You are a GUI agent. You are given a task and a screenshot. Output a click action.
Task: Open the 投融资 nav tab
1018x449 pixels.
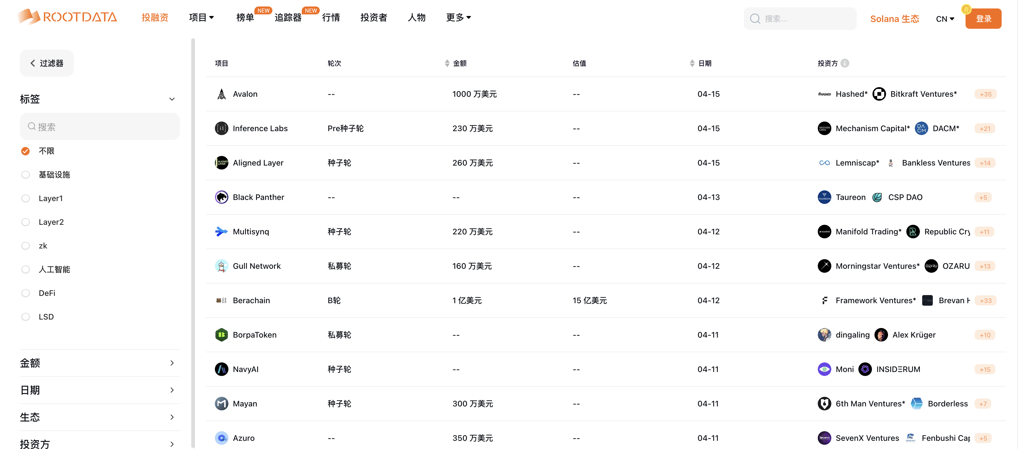155,17
